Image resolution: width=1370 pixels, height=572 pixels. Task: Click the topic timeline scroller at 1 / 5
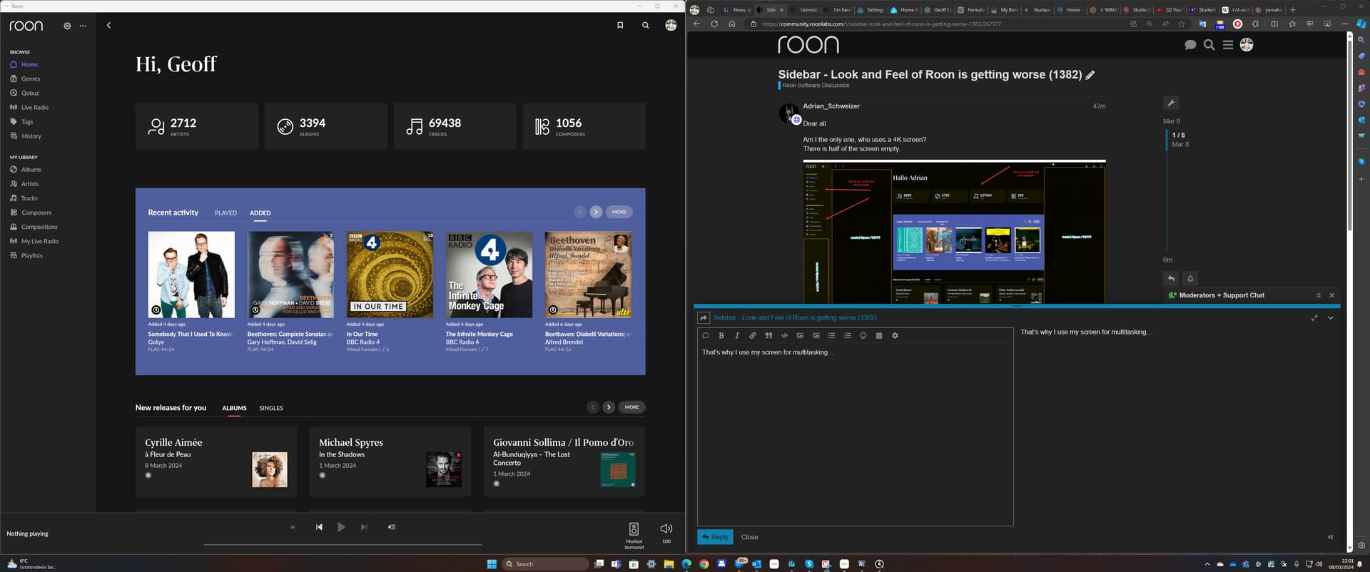click(1179, 139)
